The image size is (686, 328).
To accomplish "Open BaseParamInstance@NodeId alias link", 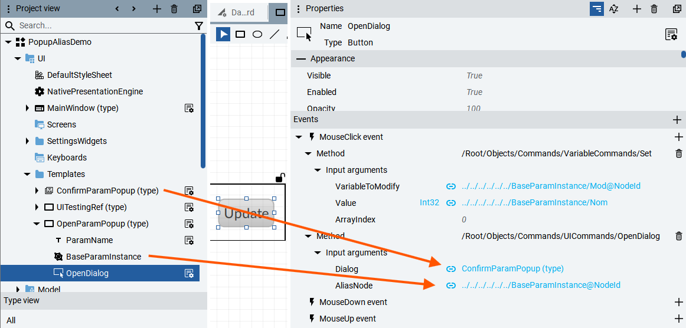I will (541, 285).
